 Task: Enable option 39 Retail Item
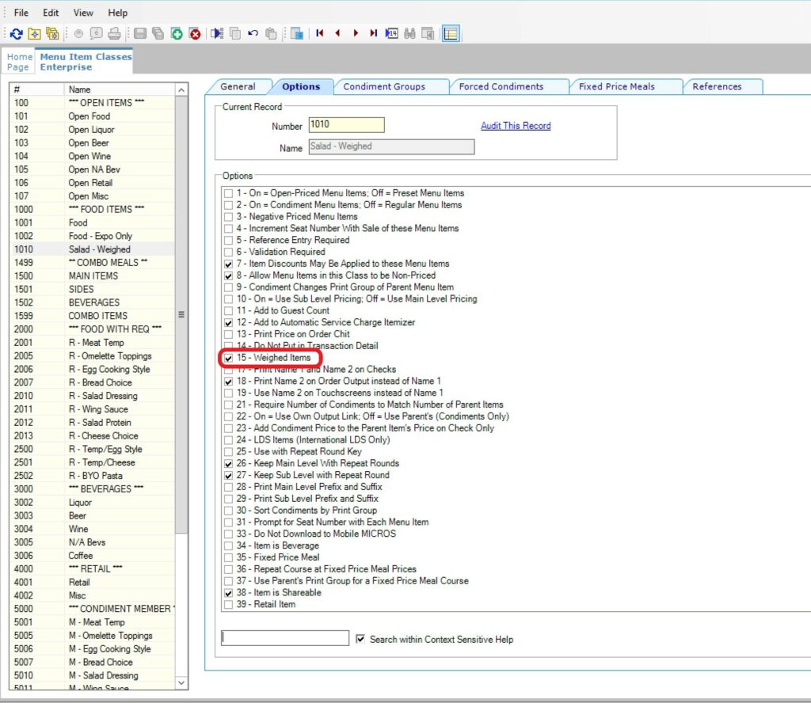point(228,606)
